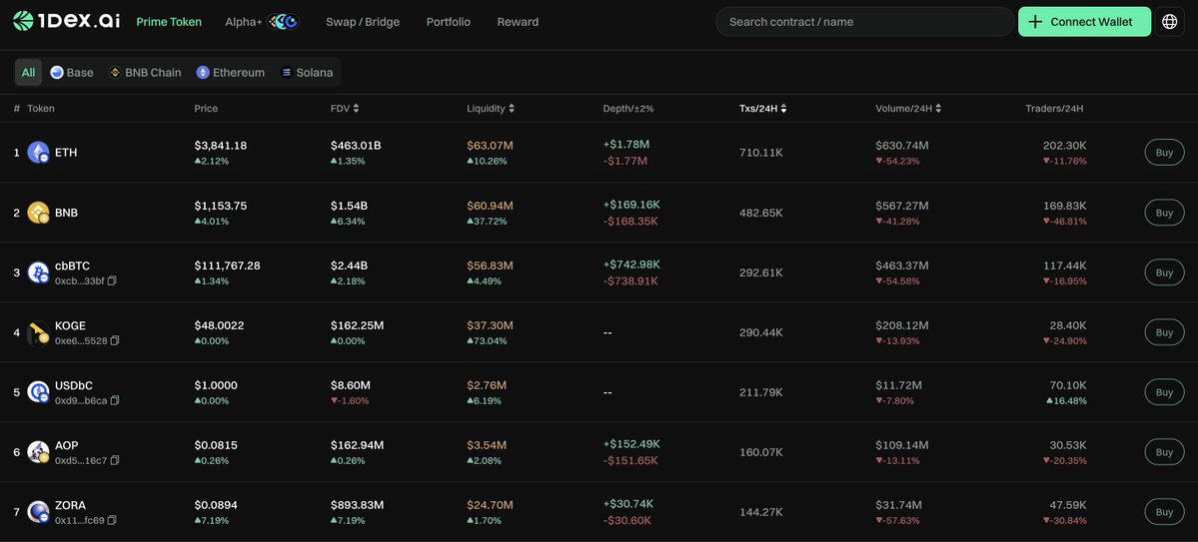Image resolution: width=1198 pixels, height=542 pixels.
Task: Click the 1Dex.ai home logo
Action: pos(66,22)
